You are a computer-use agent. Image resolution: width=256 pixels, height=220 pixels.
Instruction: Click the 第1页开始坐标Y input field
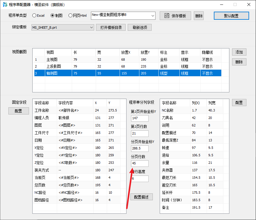tap(140, 118)
